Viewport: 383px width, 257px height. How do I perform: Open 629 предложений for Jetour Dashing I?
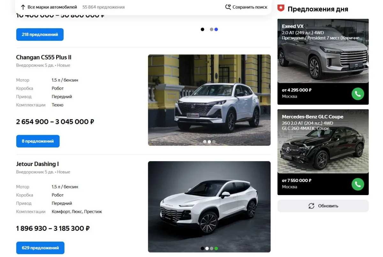(x=40, y=248)
